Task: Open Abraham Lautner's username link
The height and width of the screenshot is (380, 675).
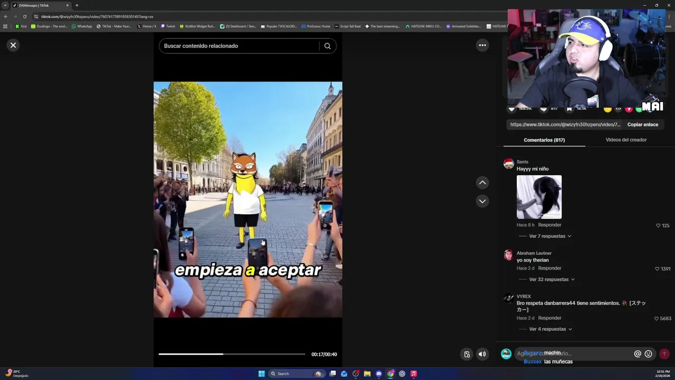Action: pyautogui.click(x=534, y=253)
